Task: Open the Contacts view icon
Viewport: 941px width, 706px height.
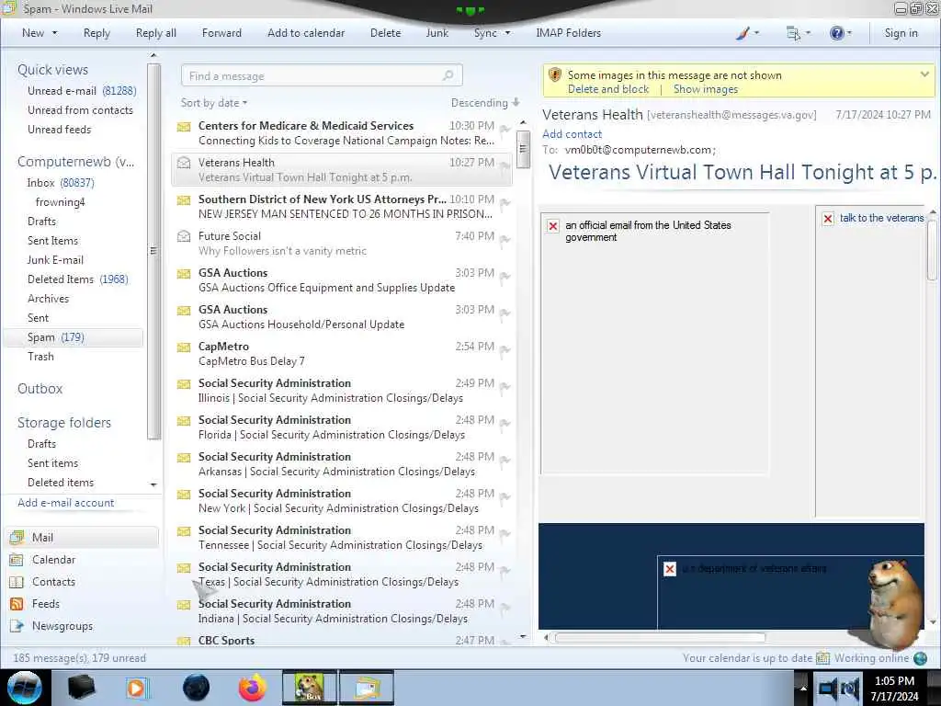Action: 17,582
